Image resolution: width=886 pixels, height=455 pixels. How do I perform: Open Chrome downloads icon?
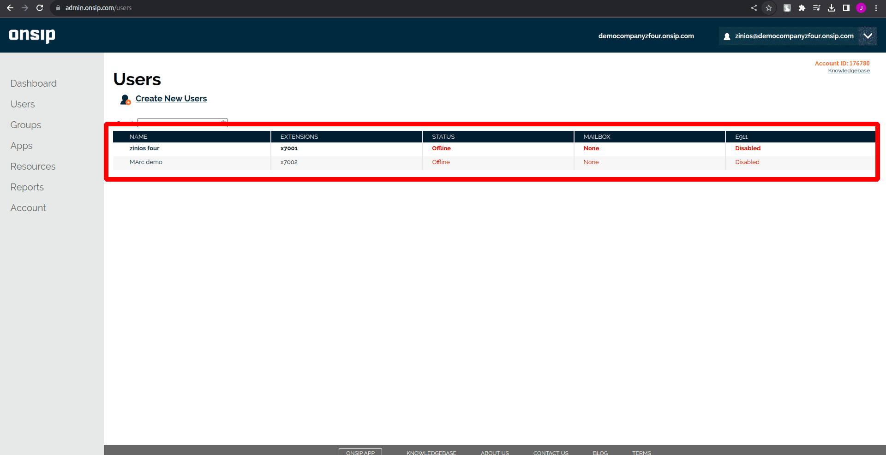click(832, 8)
